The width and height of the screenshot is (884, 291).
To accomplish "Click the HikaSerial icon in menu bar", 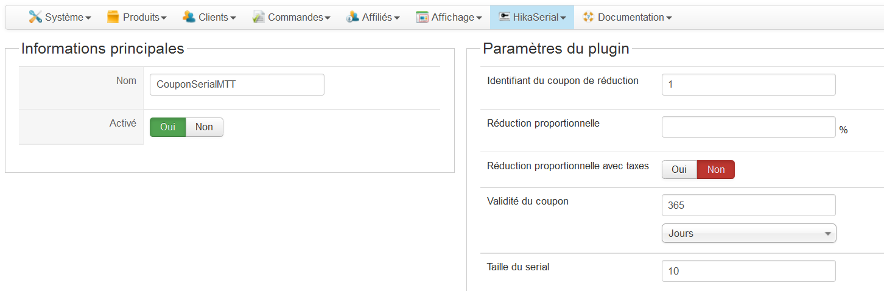I will [504, 17].
